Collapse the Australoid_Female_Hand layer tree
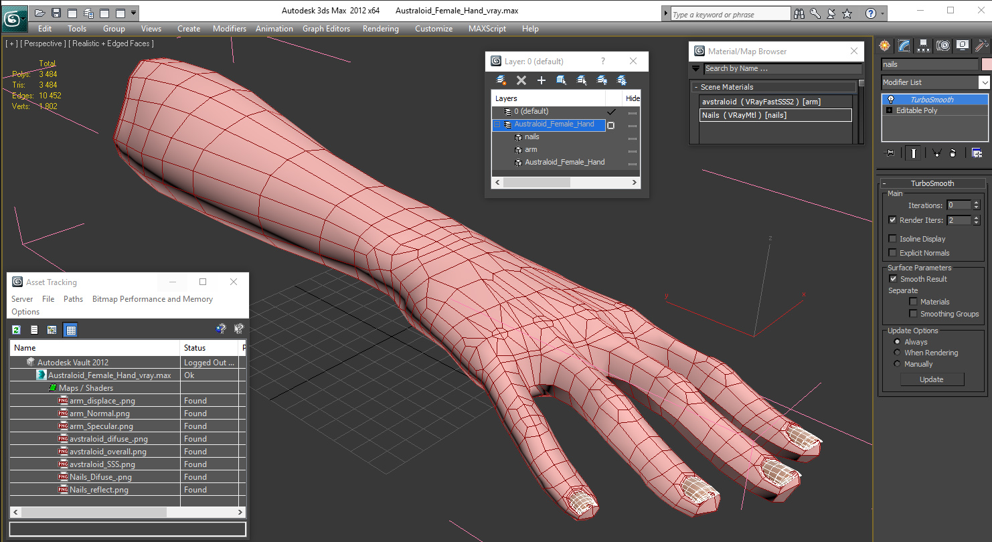992x542 pixels. (497, 124)
